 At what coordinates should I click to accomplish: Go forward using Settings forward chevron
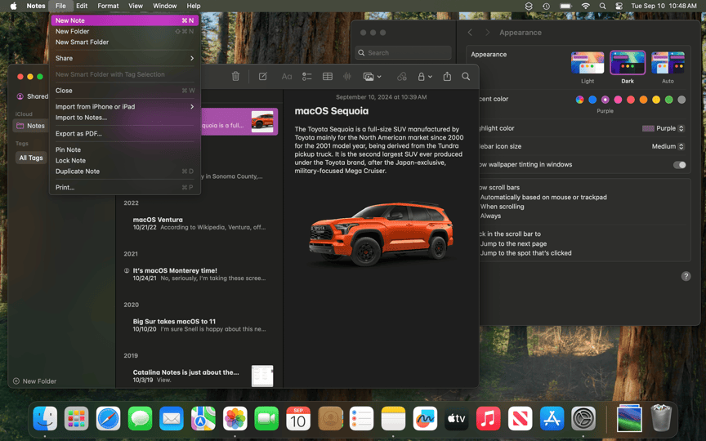[x=487, y=33]
